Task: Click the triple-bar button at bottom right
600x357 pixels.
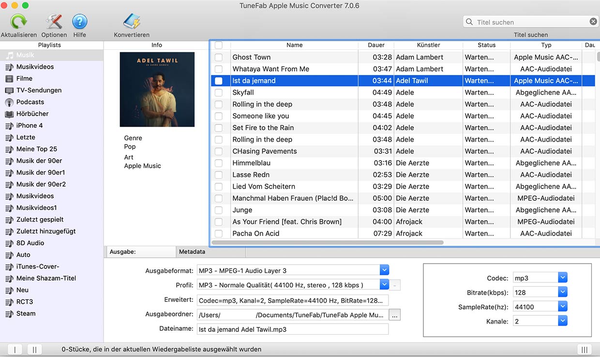Action: point(585,349)
